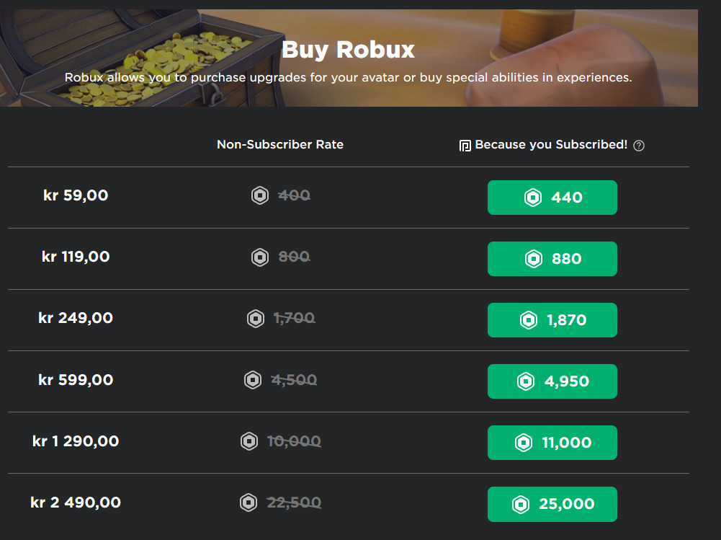Select the 4,950 Robux green button
The width and height of the screenshot is (721, 540).
point(552,381)
